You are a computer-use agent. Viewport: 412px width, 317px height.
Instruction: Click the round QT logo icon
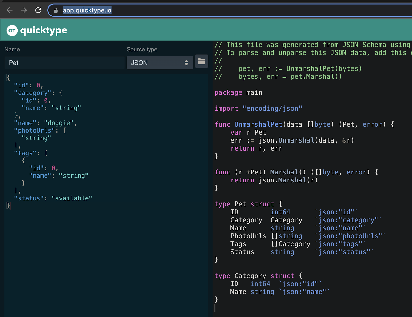click(12, 31)
